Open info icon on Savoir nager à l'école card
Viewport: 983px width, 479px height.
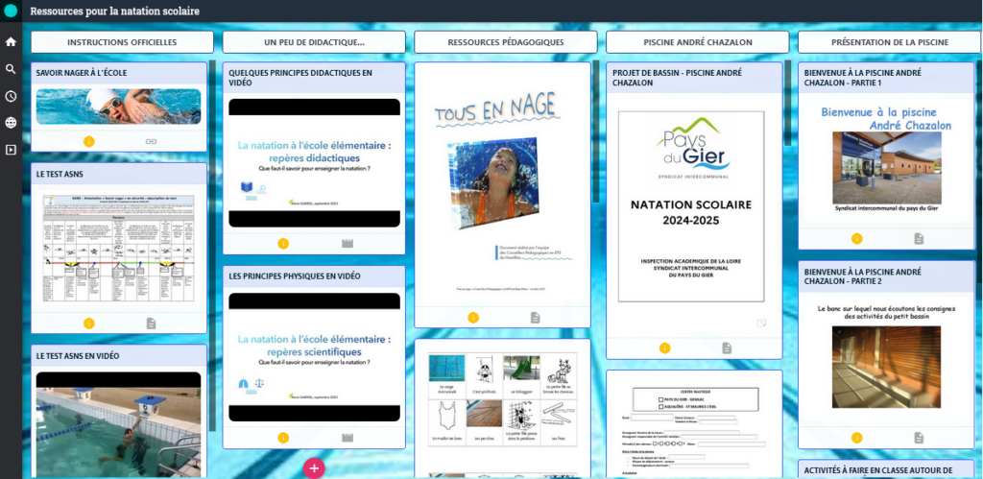point(89,141)
